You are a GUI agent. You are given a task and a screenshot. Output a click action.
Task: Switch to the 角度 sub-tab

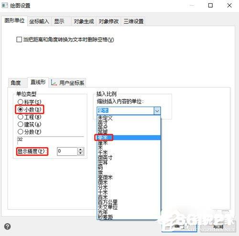point(16,83)
